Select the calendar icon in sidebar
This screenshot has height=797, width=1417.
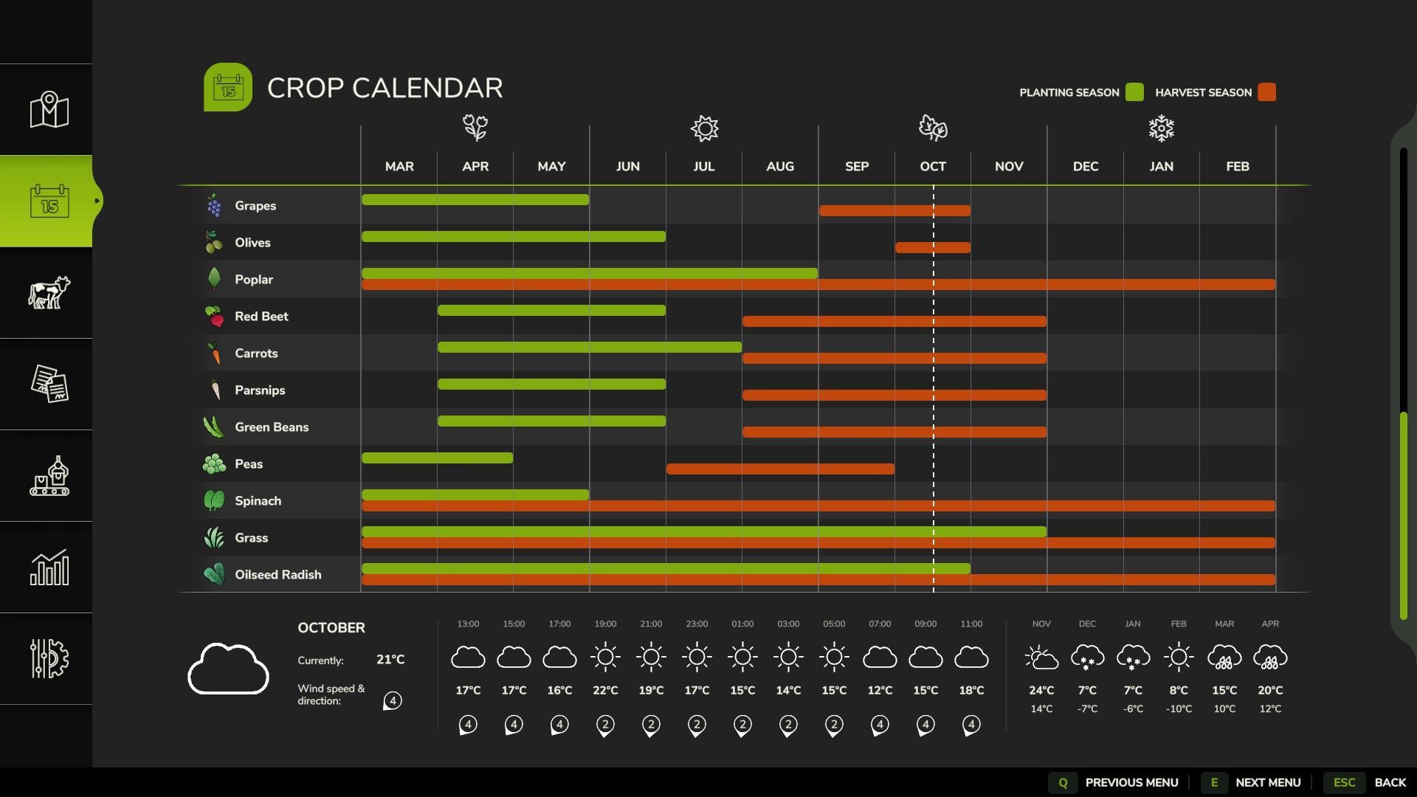pos(49,201)
